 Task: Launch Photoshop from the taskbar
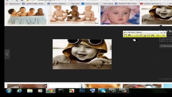click(x=82, y=91)
